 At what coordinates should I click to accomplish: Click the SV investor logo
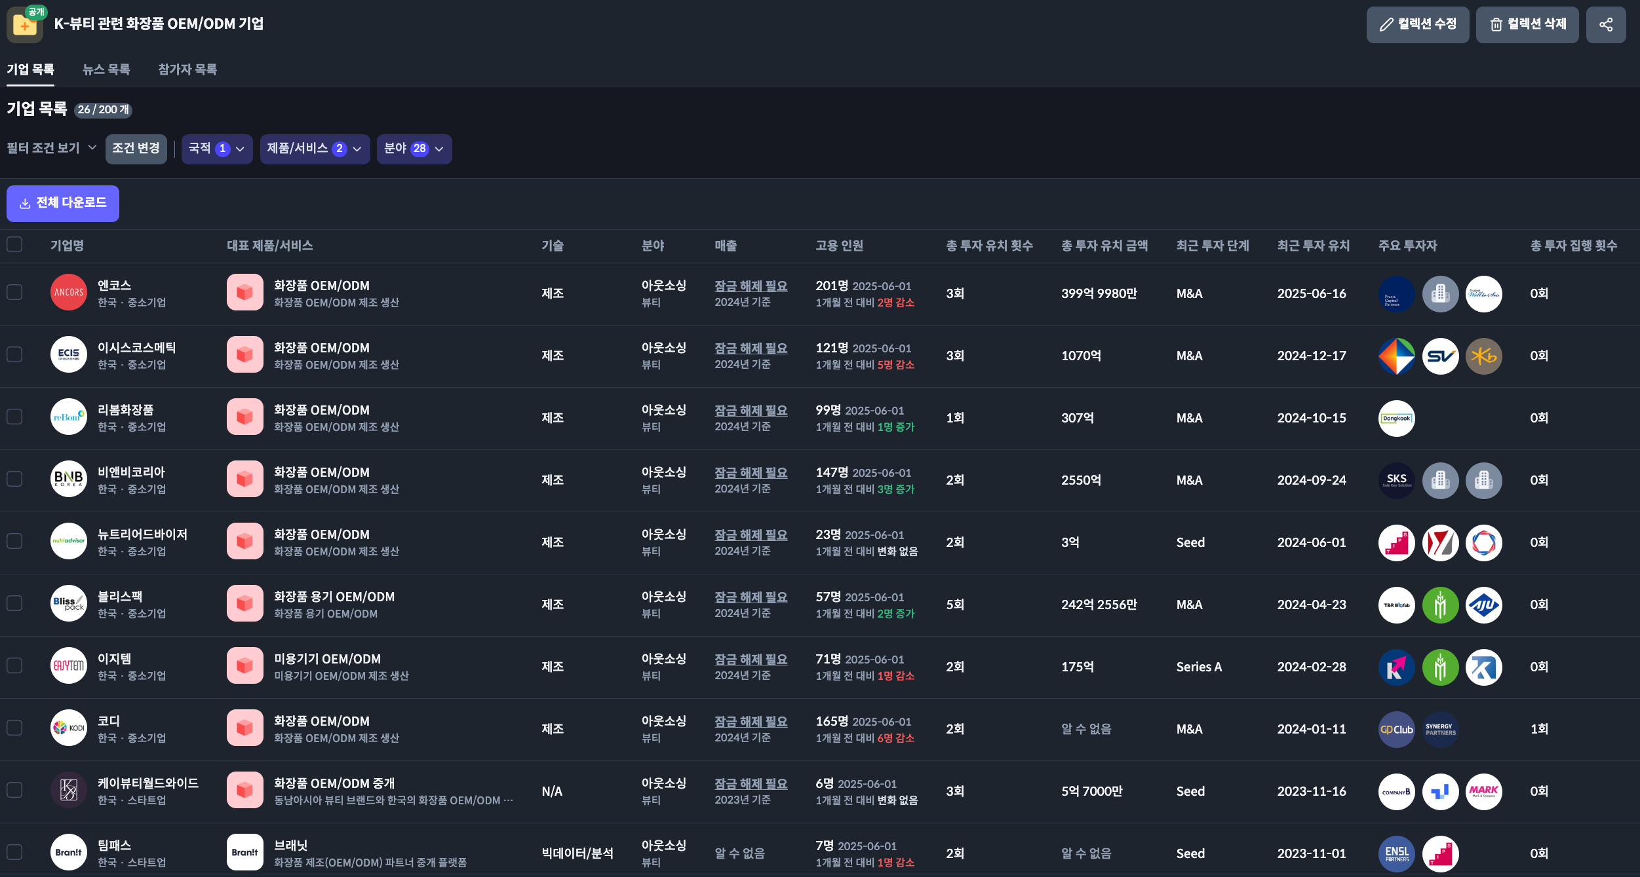(x=1440, y=356)
